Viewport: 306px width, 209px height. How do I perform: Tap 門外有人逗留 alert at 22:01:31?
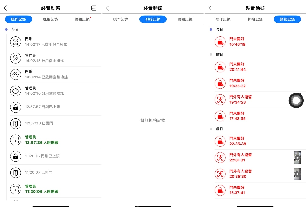click(240, 158)
